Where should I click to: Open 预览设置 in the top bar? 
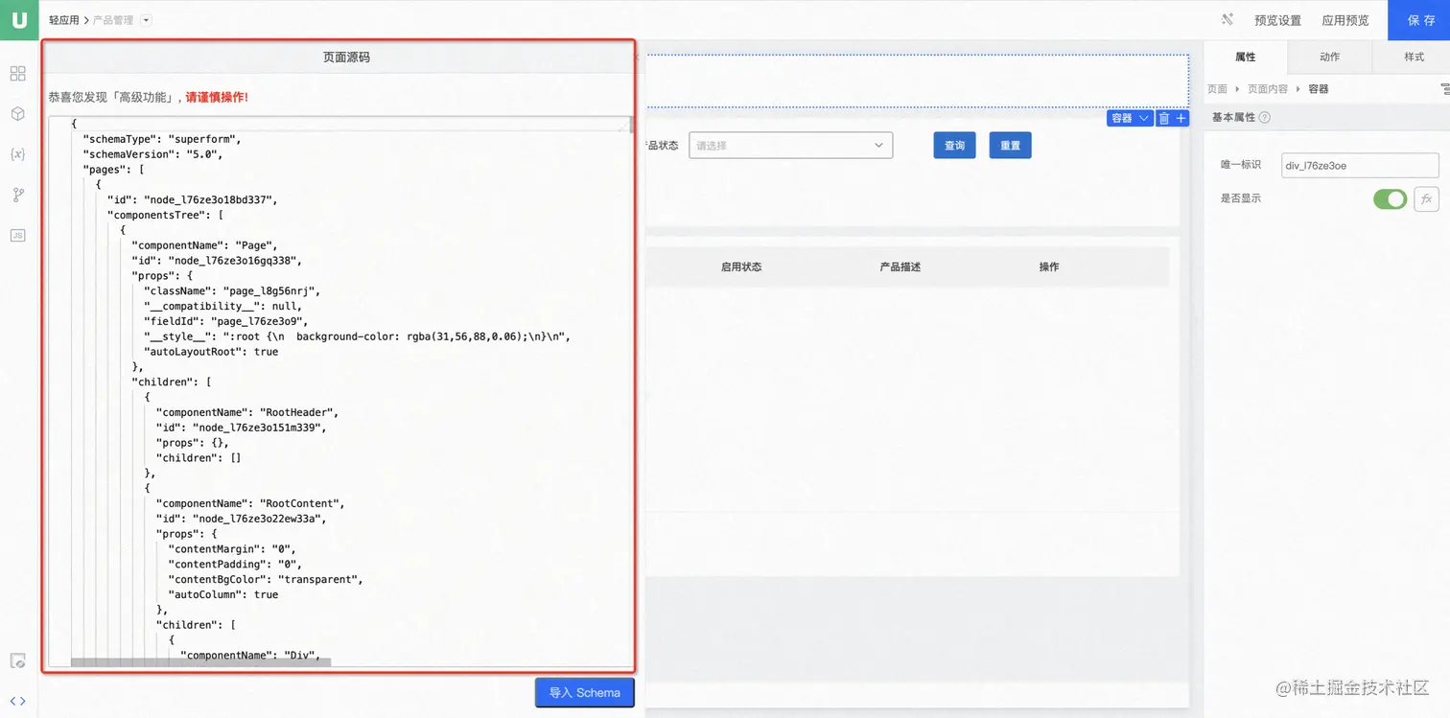pyautogui.click(x=1277, y=20)
